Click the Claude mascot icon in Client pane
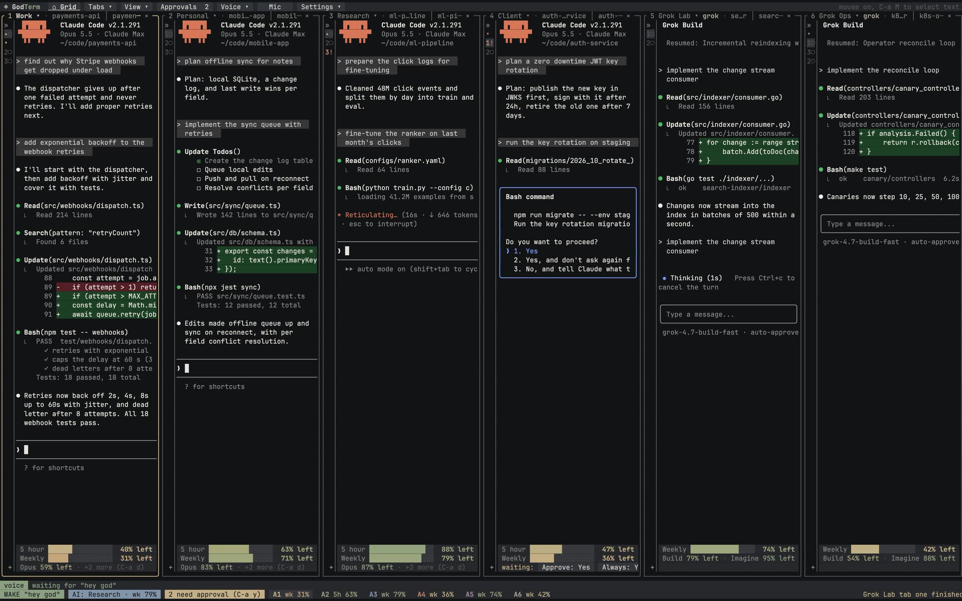Viewport: 962px width, 601px height. pos(515,32)
